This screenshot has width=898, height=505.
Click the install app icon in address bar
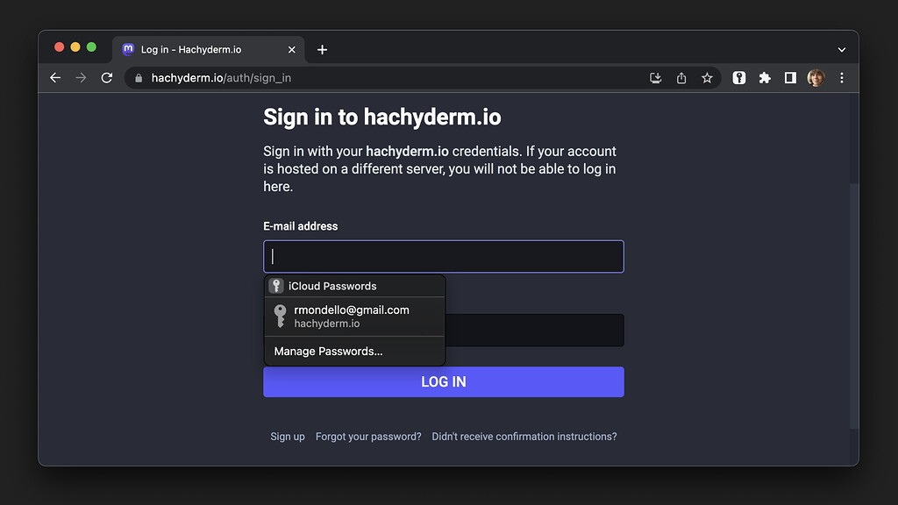click(655, 78)
